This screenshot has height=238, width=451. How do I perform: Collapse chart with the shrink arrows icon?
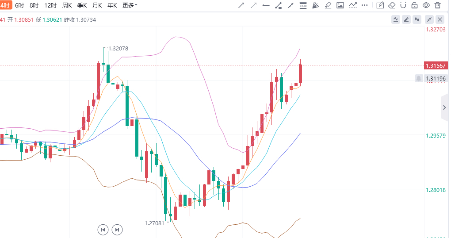429,19
